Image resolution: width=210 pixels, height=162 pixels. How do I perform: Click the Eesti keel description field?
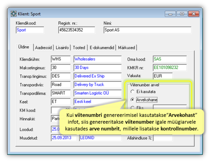[98, 102]
